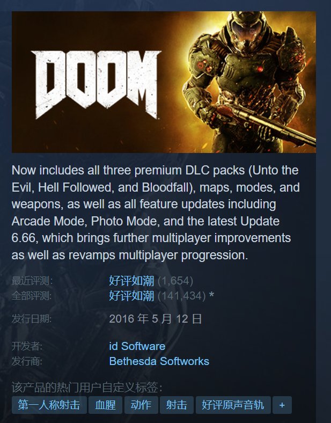Click the plus button to add tags
This screenshot has height=423, width=331.
[x=282, y=405]
